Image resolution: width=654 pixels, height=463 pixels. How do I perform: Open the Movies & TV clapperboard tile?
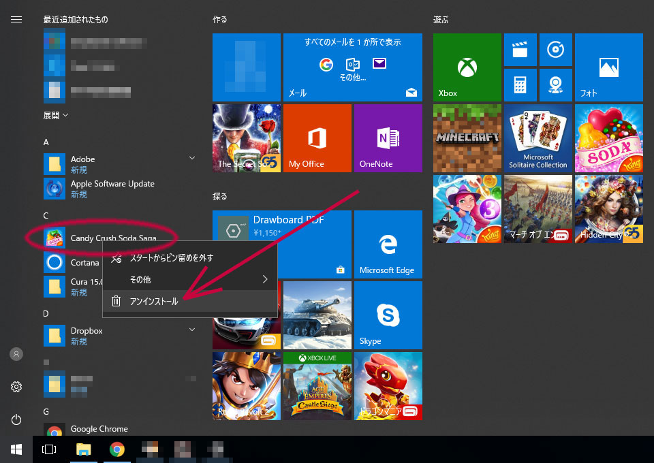click(x=520, y=50)
